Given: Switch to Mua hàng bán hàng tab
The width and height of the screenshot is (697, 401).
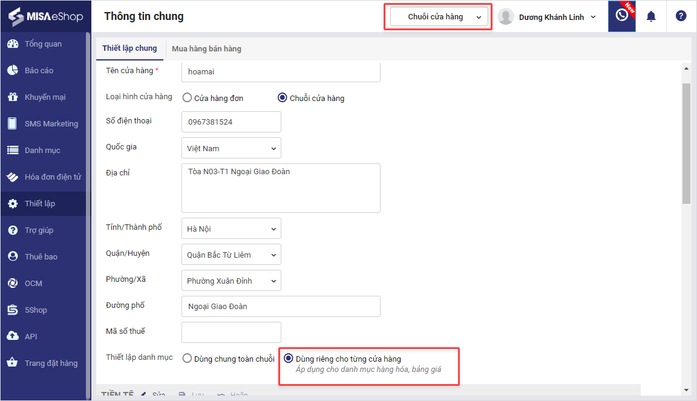Looking at the screenshot, I should tap(207, 49).
